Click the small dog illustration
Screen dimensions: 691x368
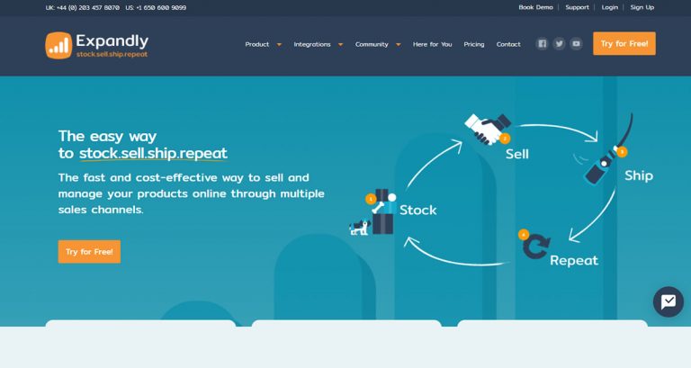click(x=359, y=228)
